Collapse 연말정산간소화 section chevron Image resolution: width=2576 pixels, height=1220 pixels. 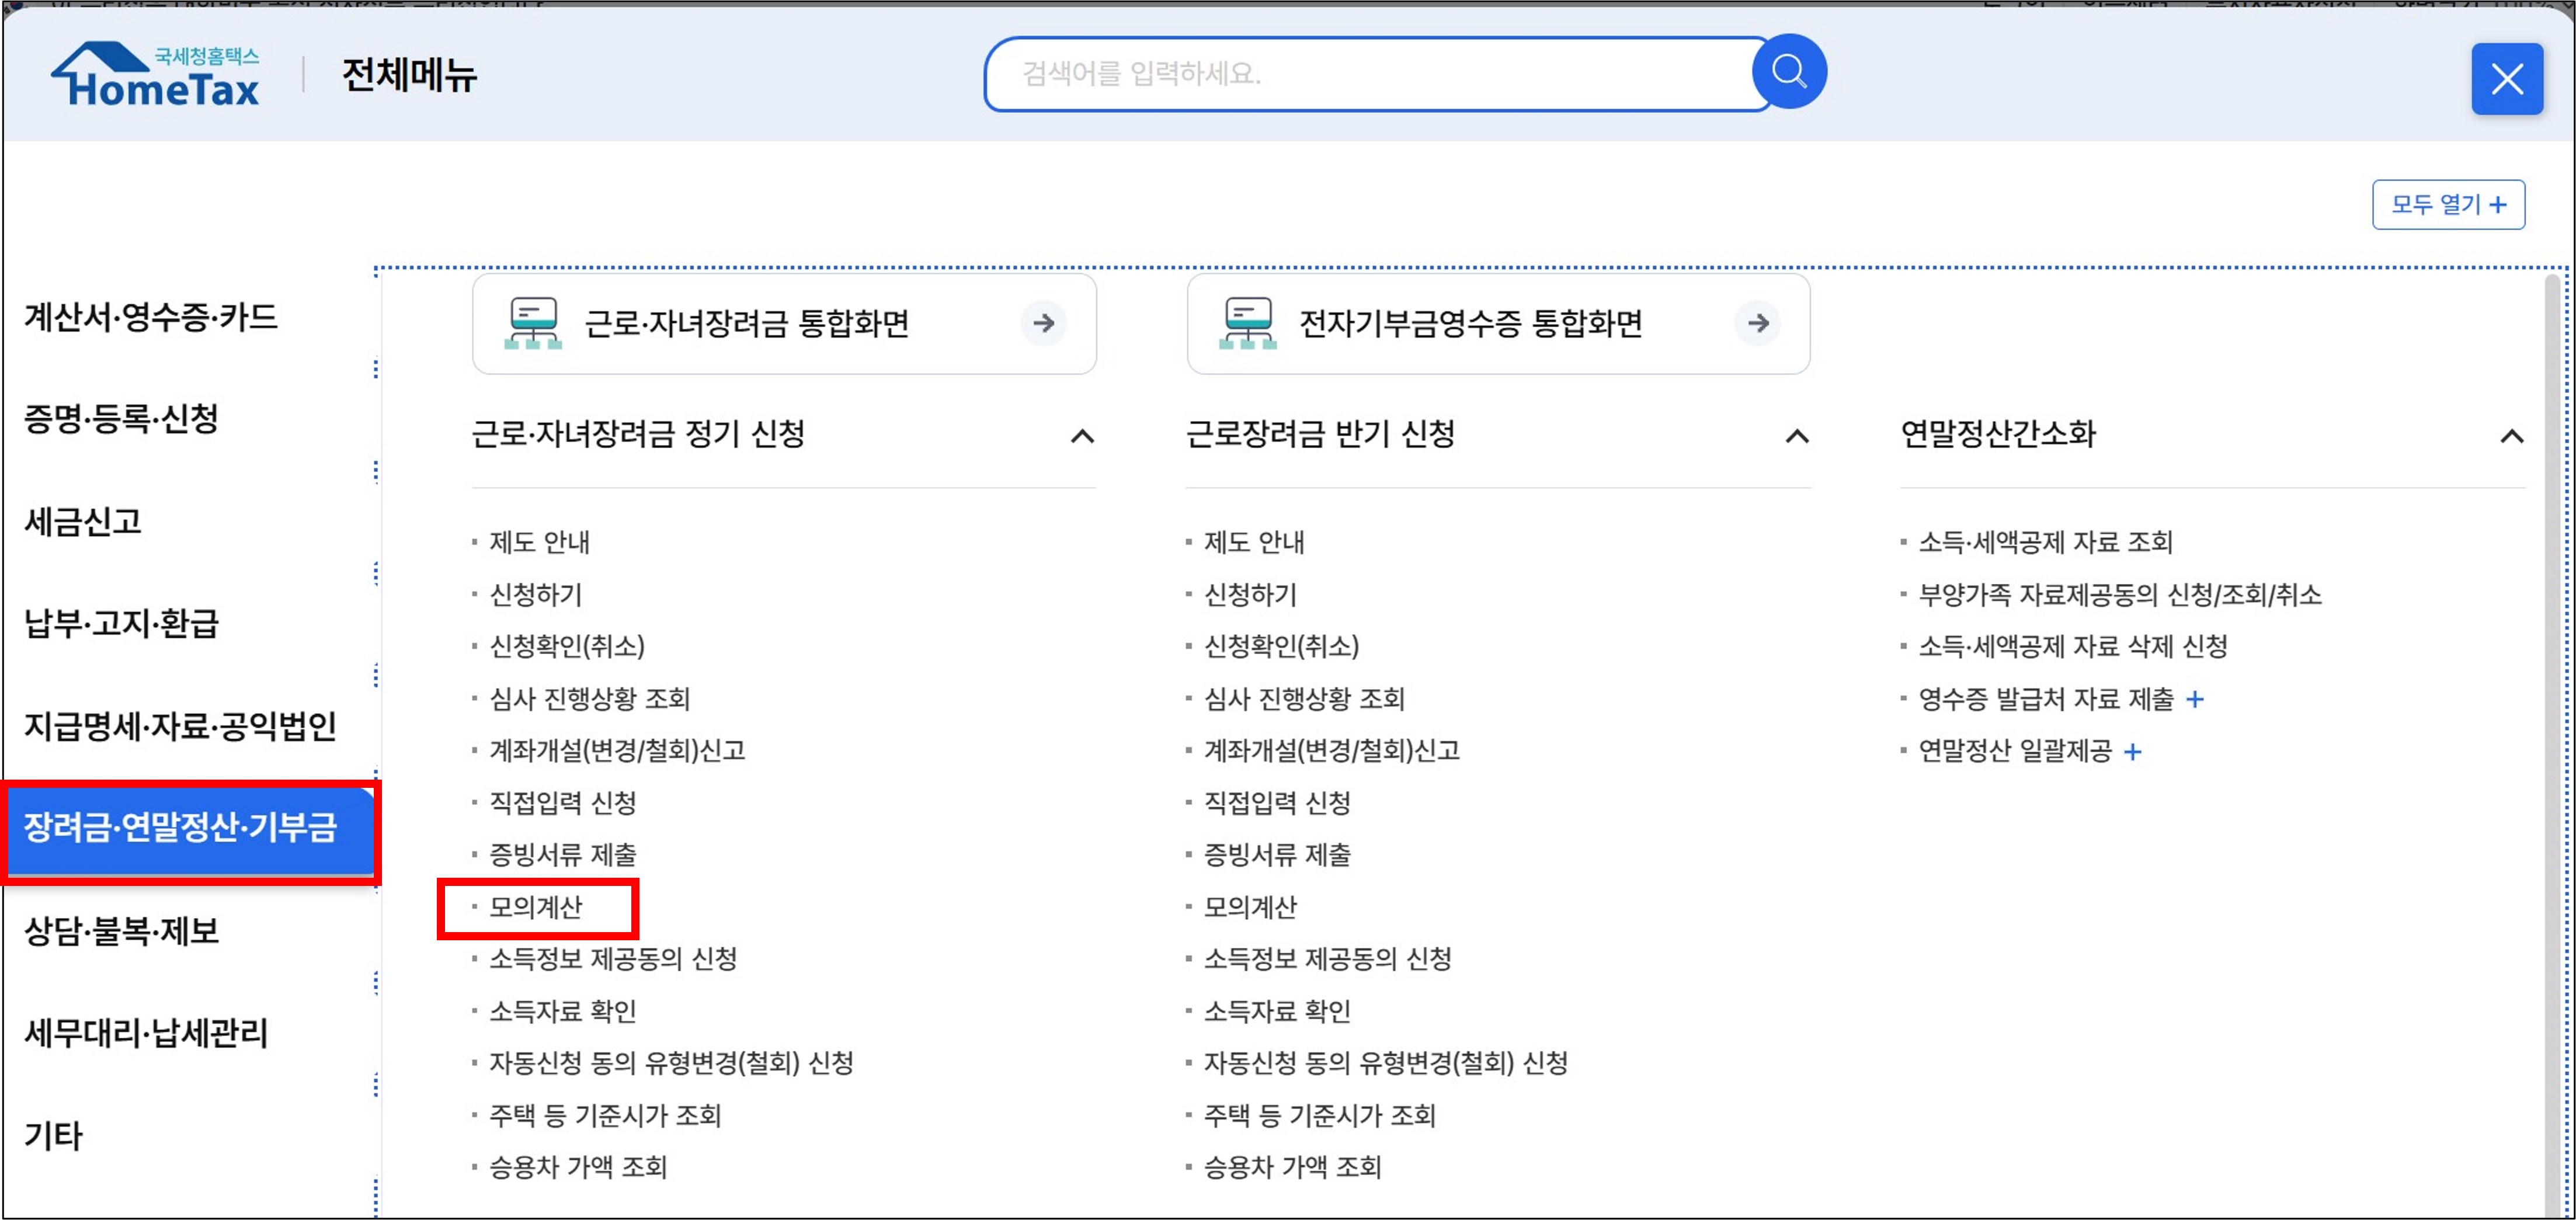tap(2511, 436)
